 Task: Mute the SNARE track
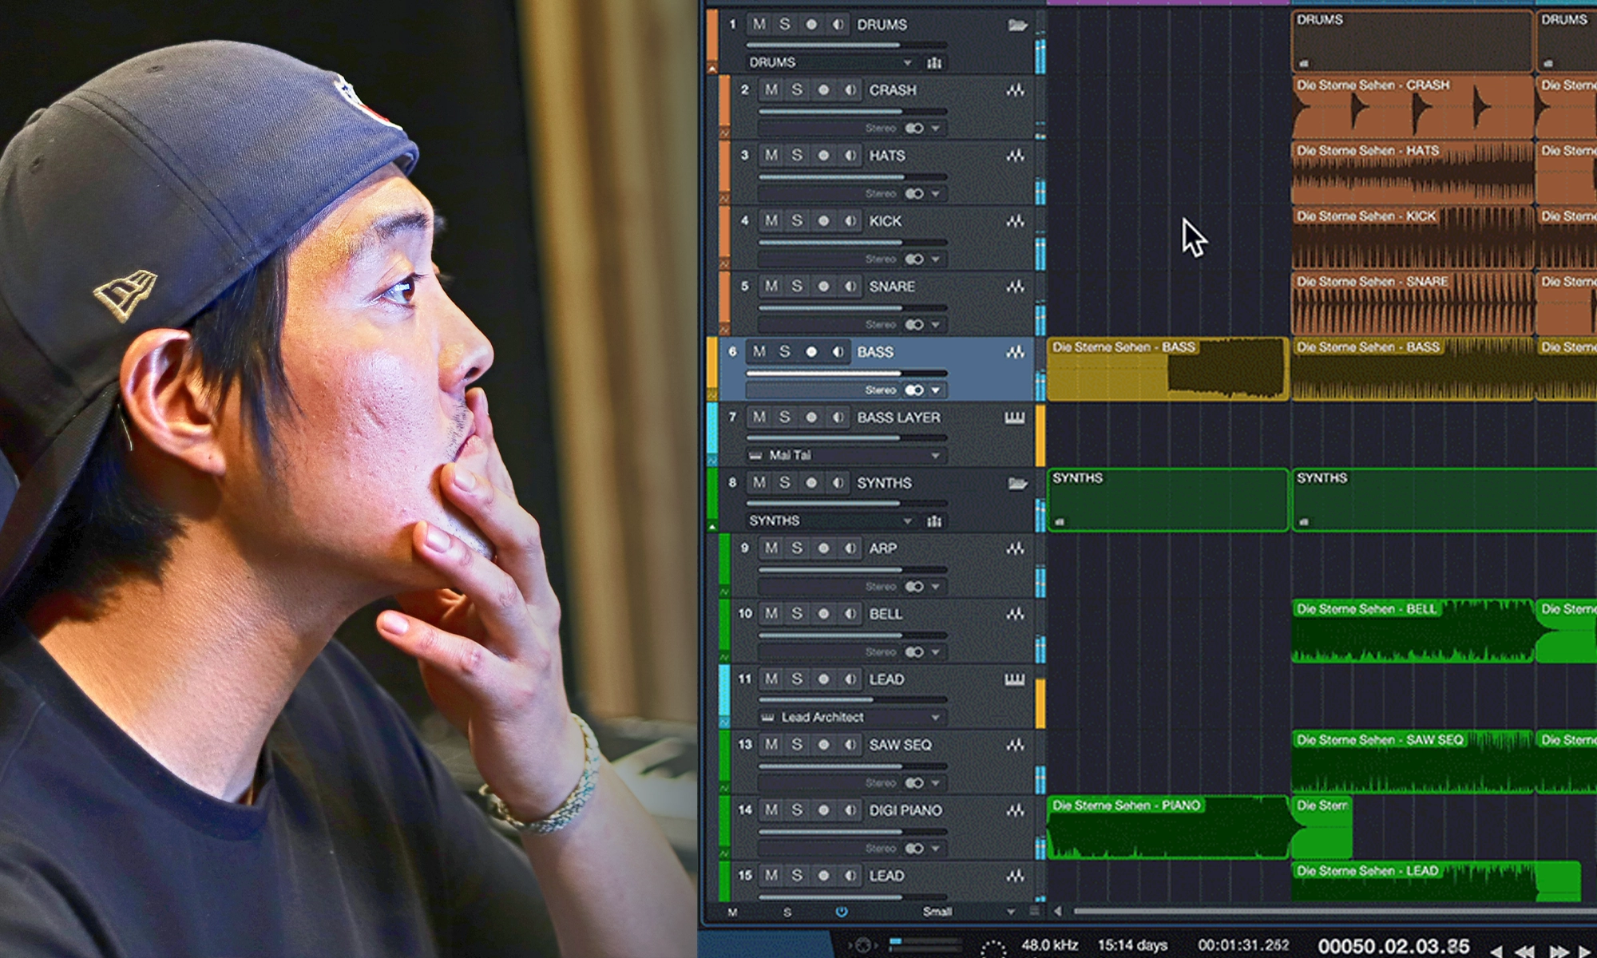tap(771, 287)
